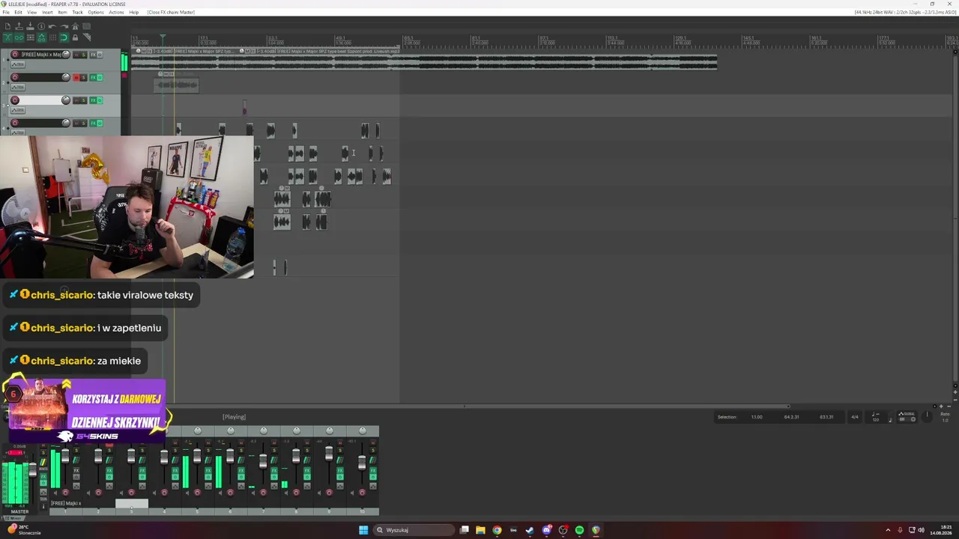
Task: Click the Open project toolbar icon
Action: (19, 27)
